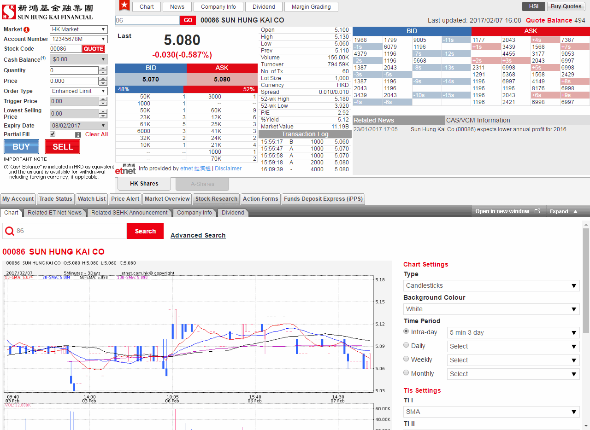Screen dimensions: 590x430
Task: Click the top News button
Action: pyautogui.click(x=177, y=7)
